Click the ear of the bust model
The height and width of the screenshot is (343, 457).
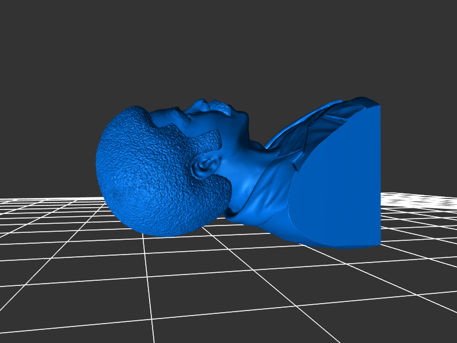[x=205, y=166]
